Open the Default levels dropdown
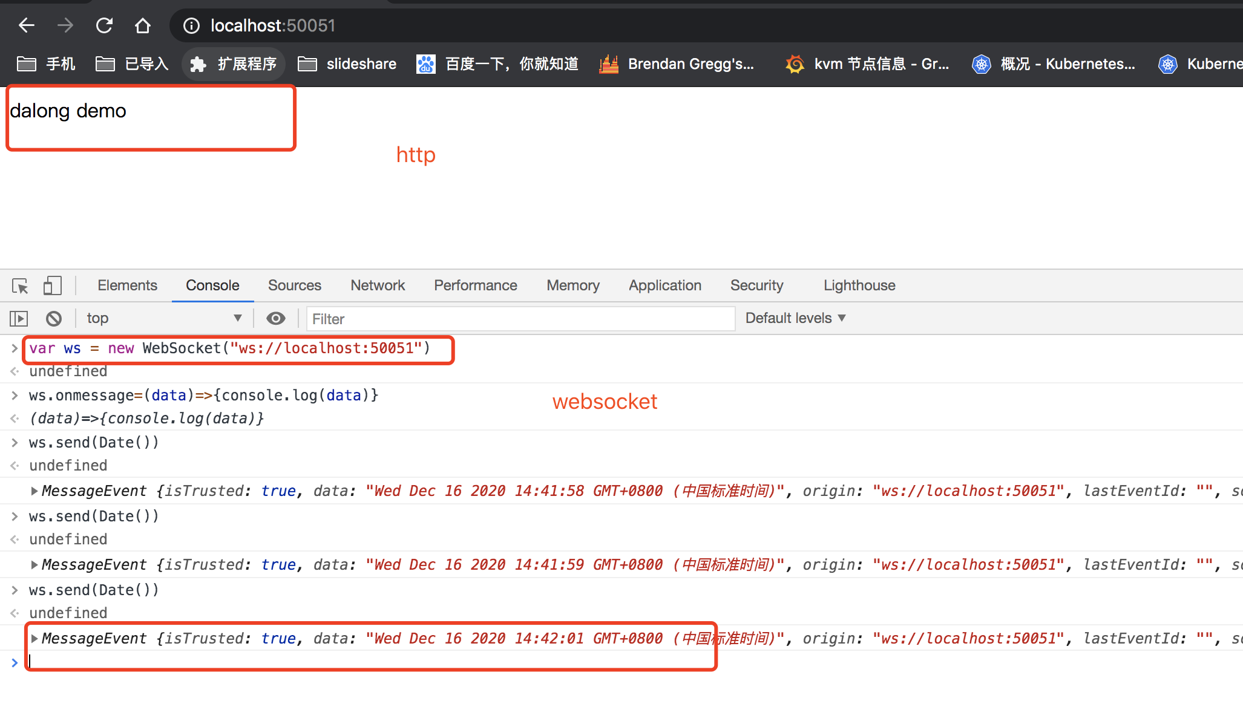 click(795, 318)
